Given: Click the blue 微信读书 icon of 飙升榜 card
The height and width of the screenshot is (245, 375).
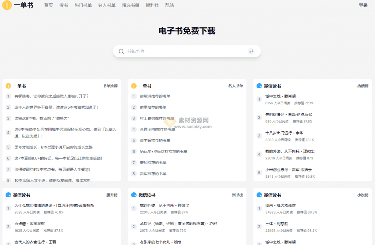Looking at the screenshot, I should [8, 195].
